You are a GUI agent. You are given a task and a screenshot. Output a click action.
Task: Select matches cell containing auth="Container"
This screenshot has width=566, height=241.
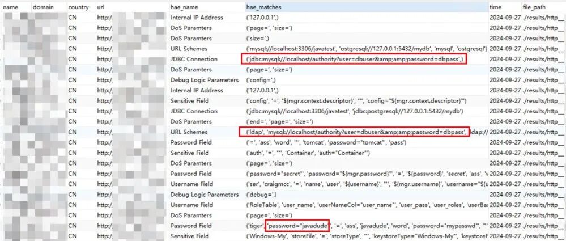tap(367, 153)
